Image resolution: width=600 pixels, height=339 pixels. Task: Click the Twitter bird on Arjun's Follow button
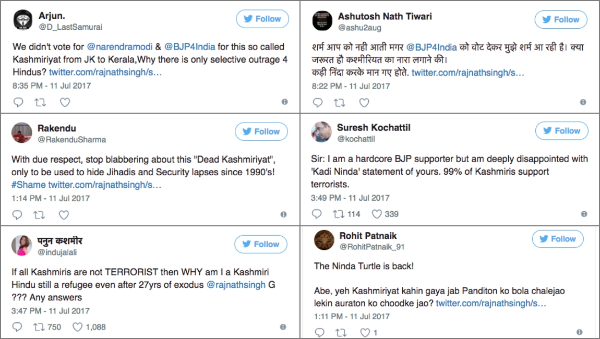tap(247, 18)
